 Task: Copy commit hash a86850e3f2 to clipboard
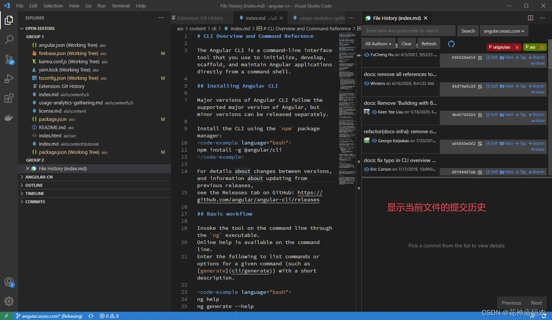pyautogui.click(x=480, y=144)
